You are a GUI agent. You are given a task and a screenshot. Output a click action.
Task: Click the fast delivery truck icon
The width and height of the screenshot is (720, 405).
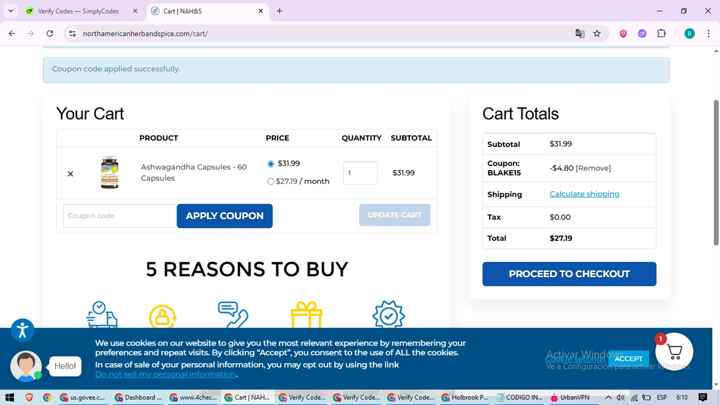pos(102,315)
